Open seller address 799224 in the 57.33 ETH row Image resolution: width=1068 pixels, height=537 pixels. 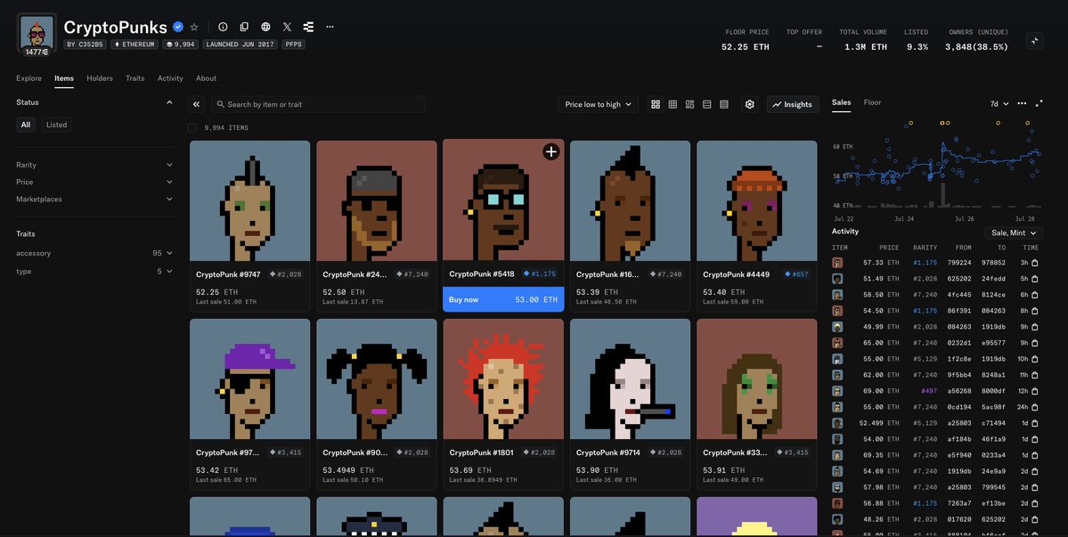[958, 263]
